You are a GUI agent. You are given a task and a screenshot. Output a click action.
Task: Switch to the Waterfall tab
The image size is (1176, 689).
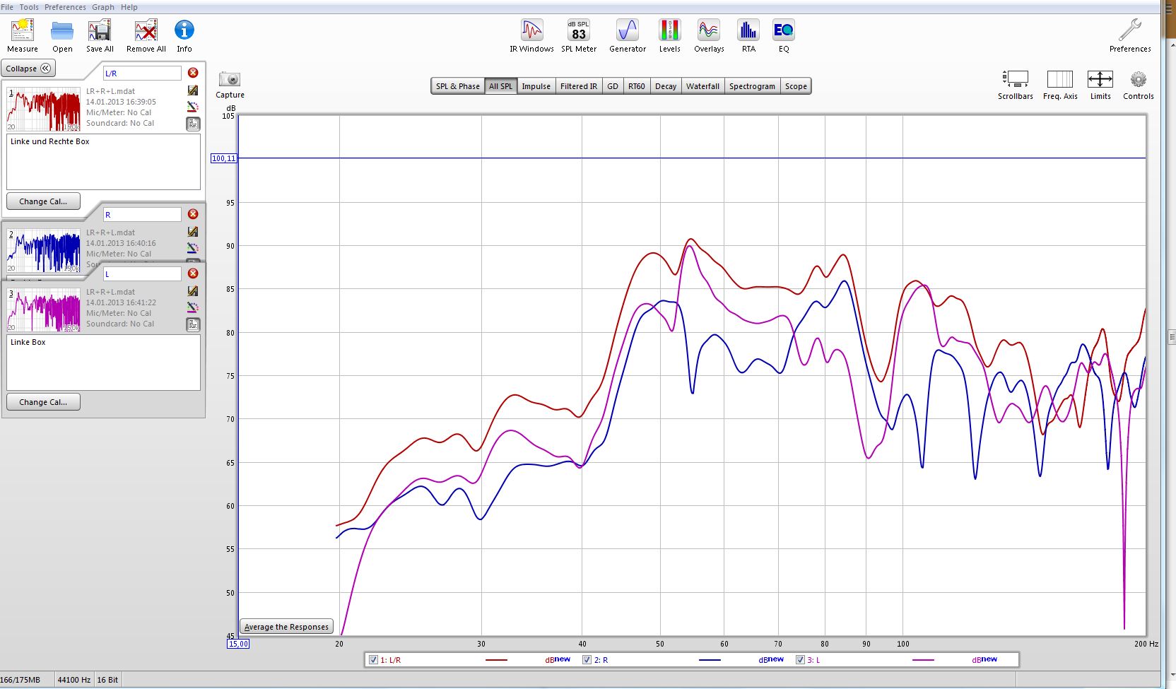point(702,86)
